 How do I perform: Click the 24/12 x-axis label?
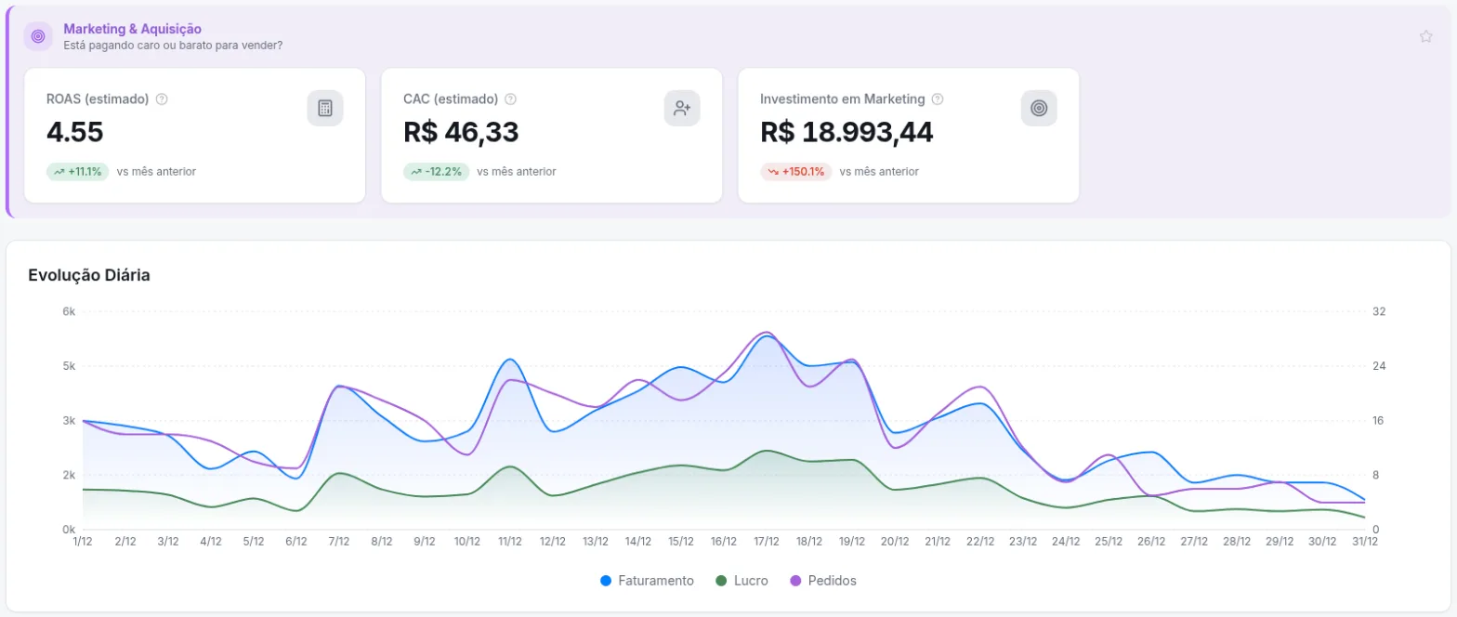pyautogui.click(x=1066, y=542)
